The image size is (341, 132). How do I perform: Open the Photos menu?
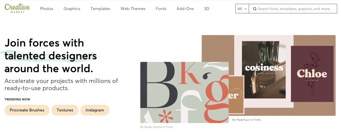tap(47, 9)
